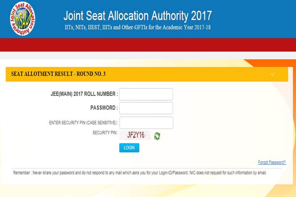296x197 pixels.
Task: Focus the JEE(Main) roll number field
Action: (x=146, y=94)
